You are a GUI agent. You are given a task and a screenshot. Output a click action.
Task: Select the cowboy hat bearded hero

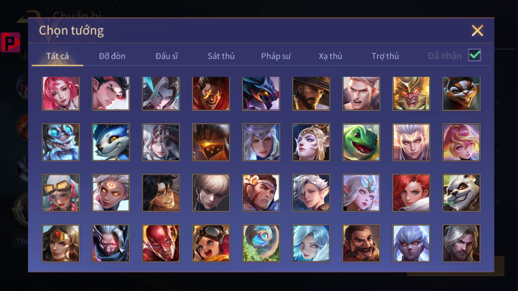coord(311,93)
